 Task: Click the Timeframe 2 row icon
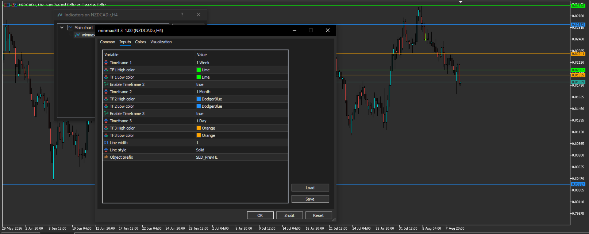(106, 92)
